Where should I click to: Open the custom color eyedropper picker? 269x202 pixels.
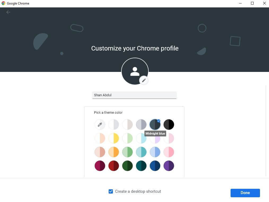100,125
